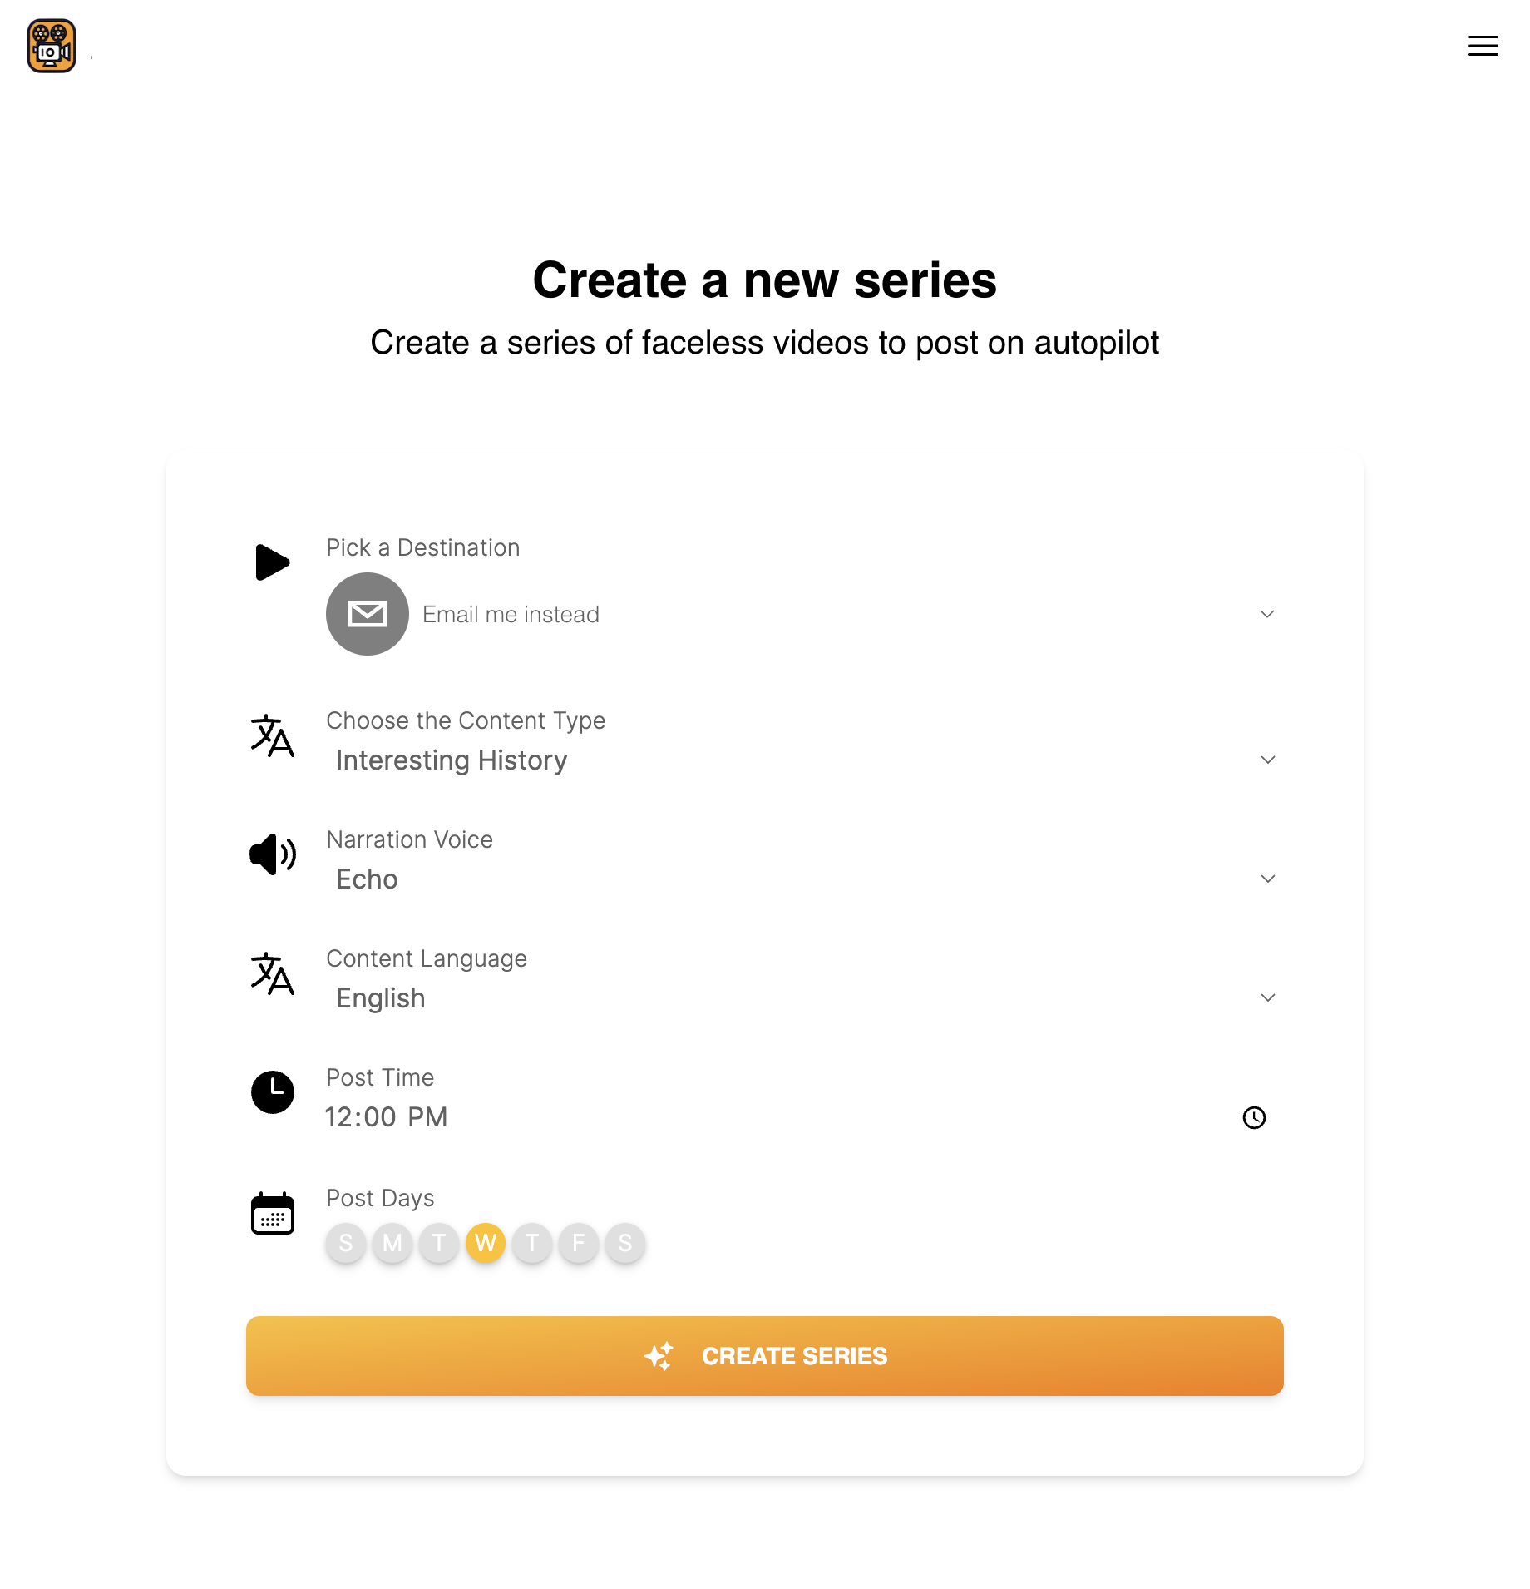Click the email destination icon
Viewport: 1530px width, 1589px height.
click(x=367, y=614)
